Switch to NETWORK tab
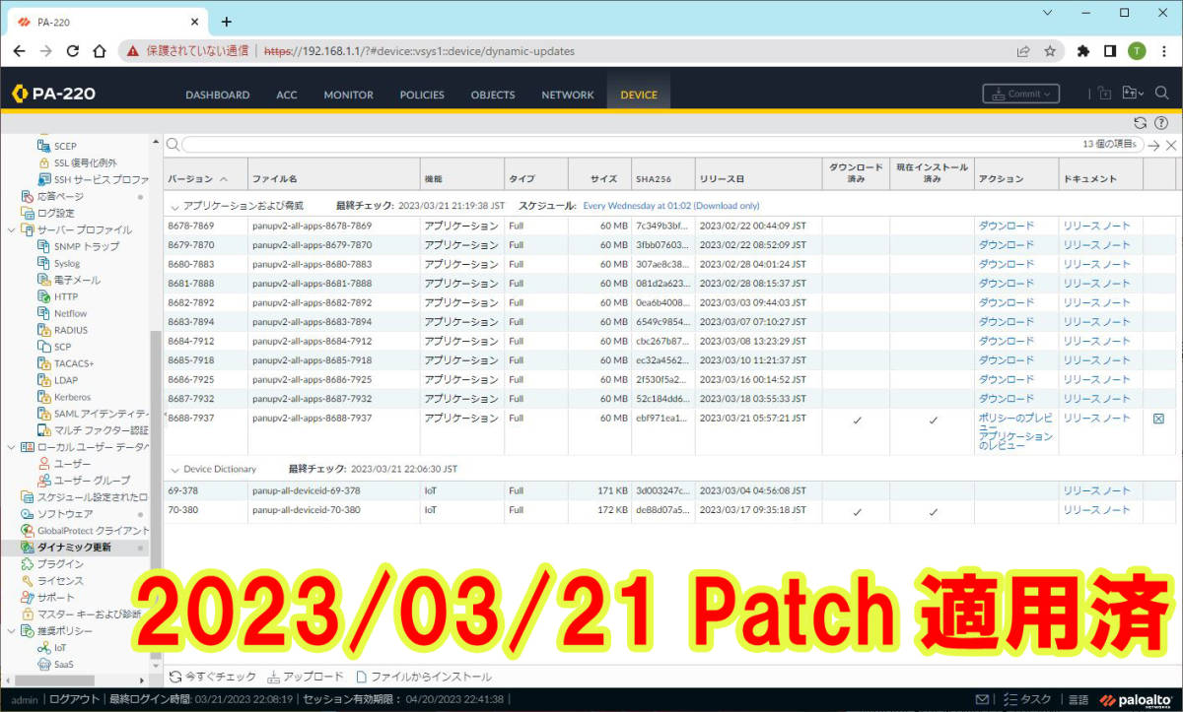 pyautogui.click(x=568, y=95)
